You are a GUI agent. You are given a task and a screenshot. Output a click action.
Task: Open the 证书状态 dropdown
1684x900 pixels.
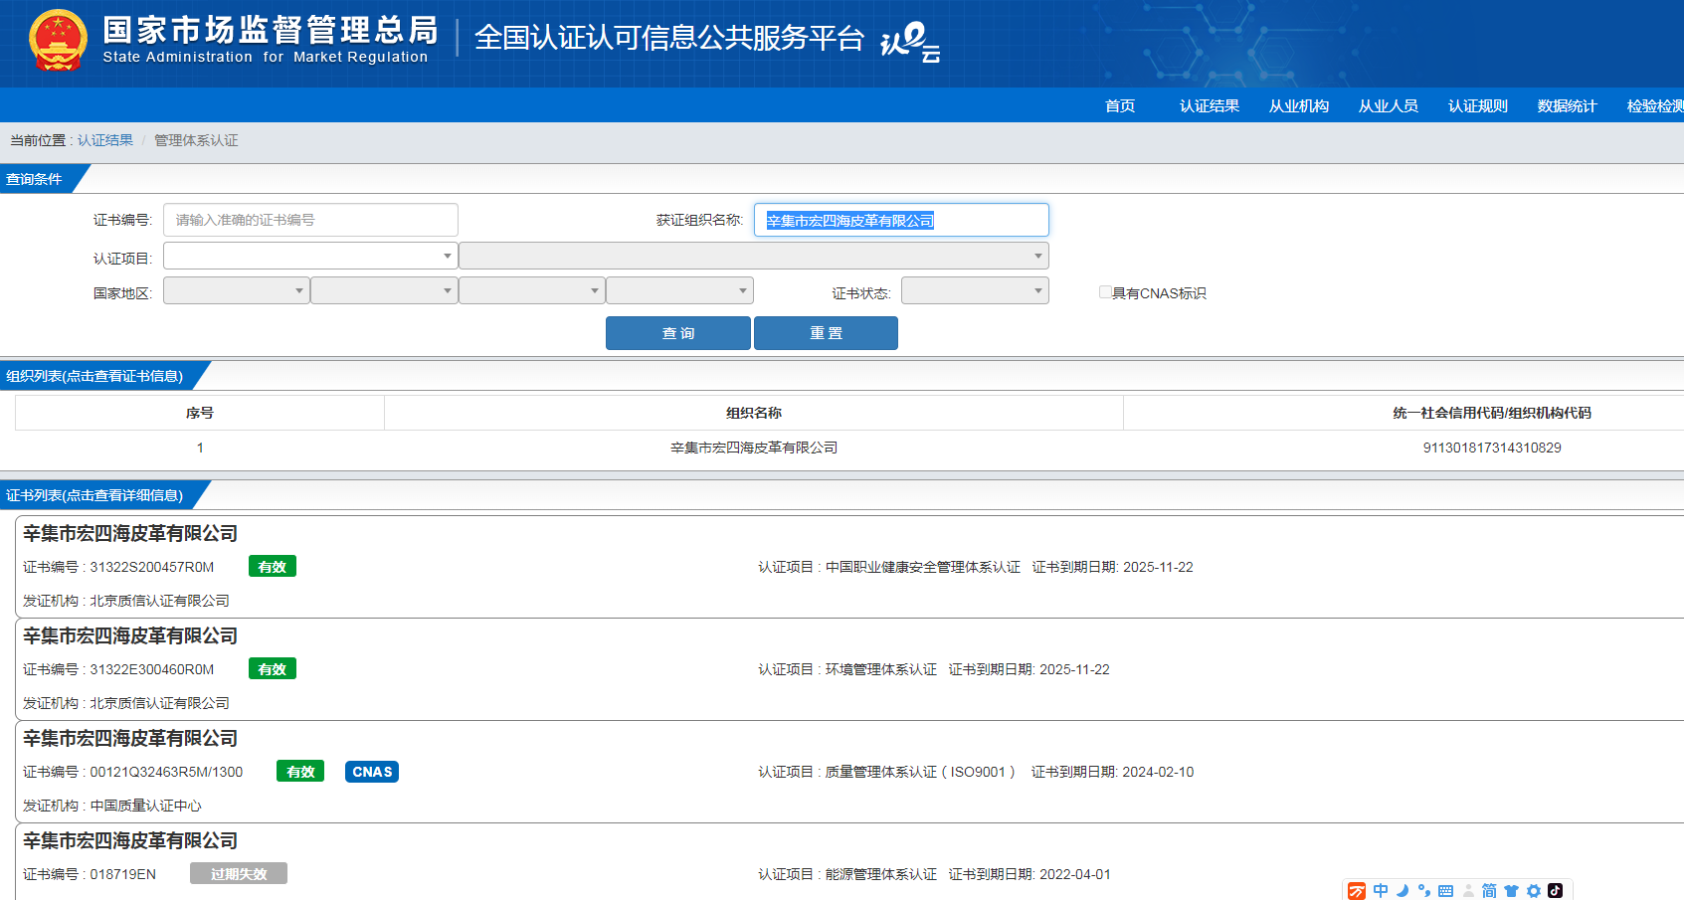975,290
